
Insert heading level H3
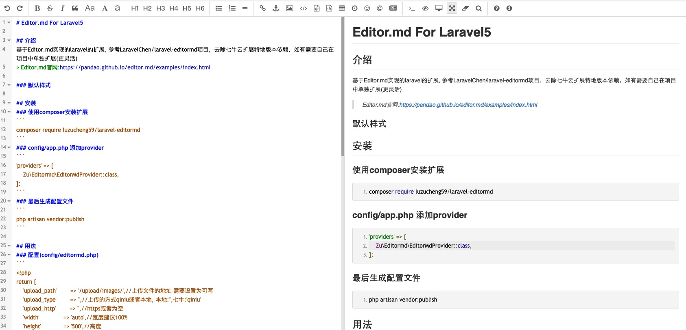[x=161, y=8]
